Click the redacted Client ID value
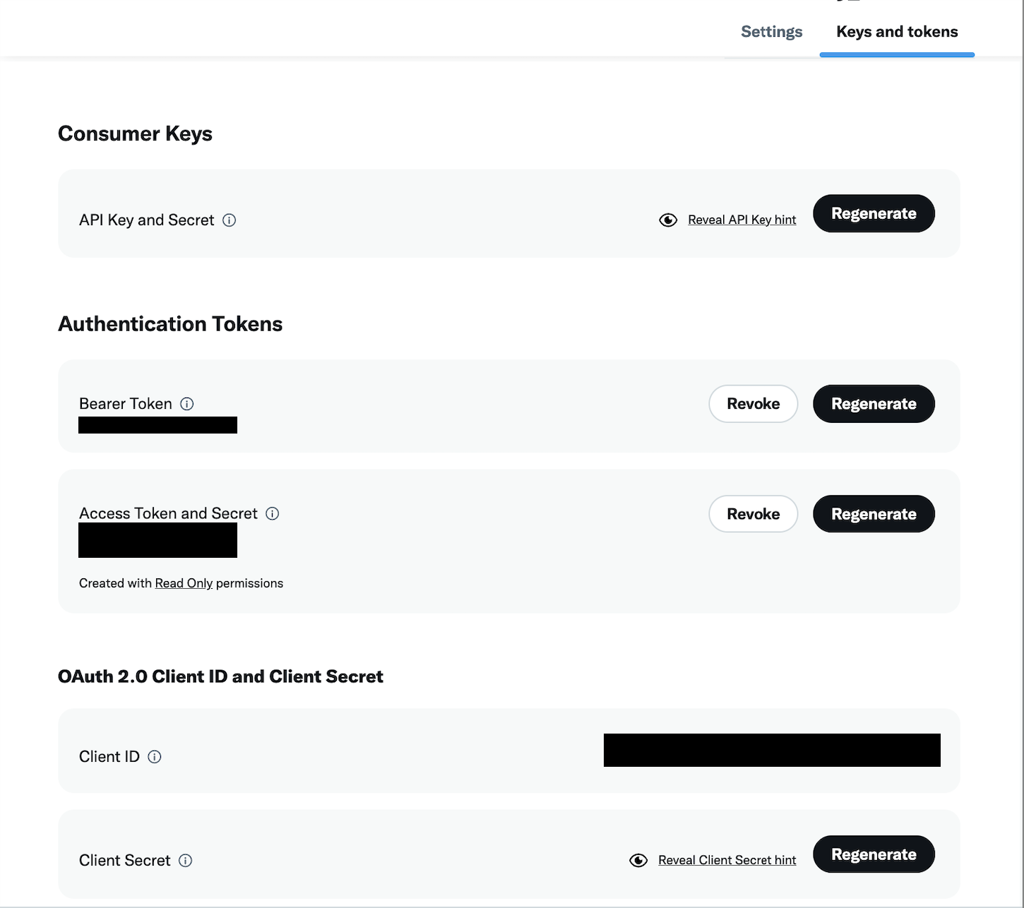 tap(772, 750)
